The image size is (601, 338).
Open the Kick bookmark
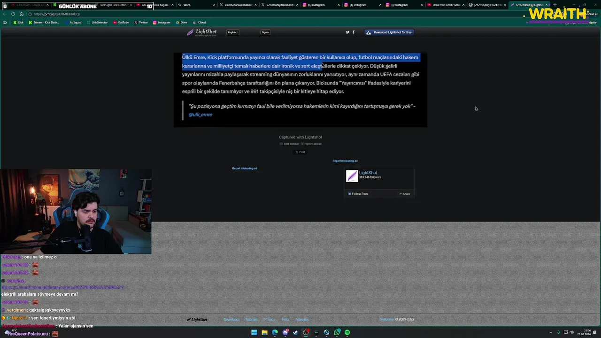click(x=18, y=23)
